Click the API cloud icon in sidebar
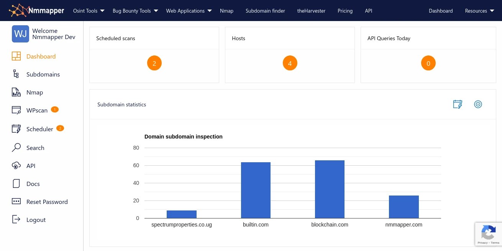502x251 pixels. pyautogui.click(x=16, y=166)
